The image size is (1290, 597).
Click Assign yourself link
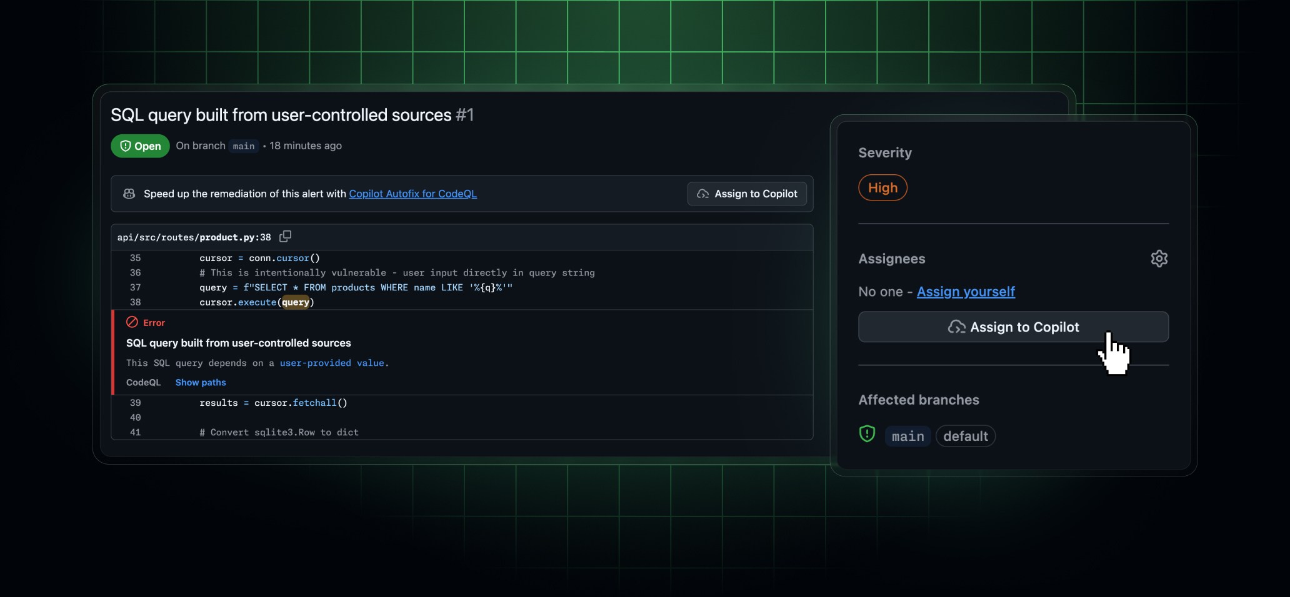coord(966,292)
